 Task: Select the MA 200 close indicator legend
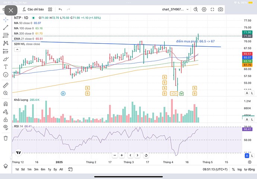(28, 34)
